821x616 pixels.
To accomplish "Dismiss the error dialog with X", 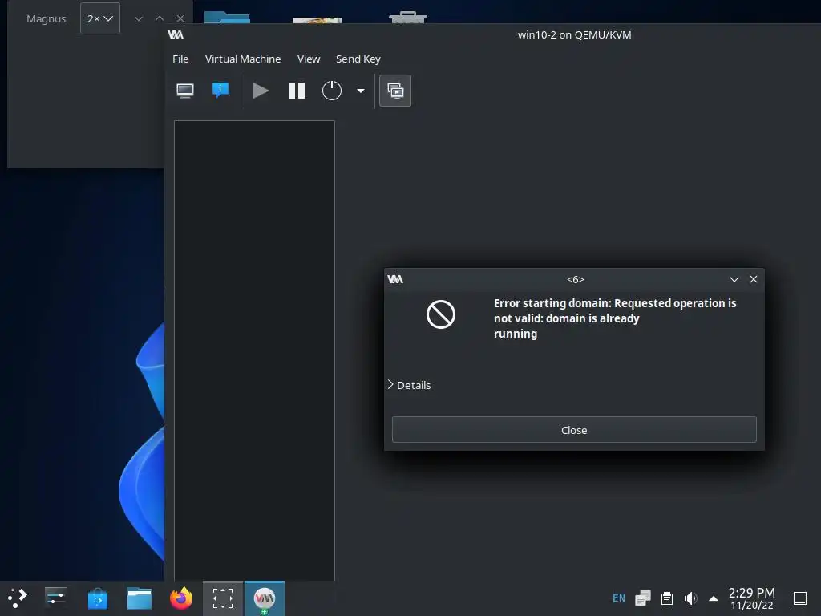I will (x=754, y=279).
